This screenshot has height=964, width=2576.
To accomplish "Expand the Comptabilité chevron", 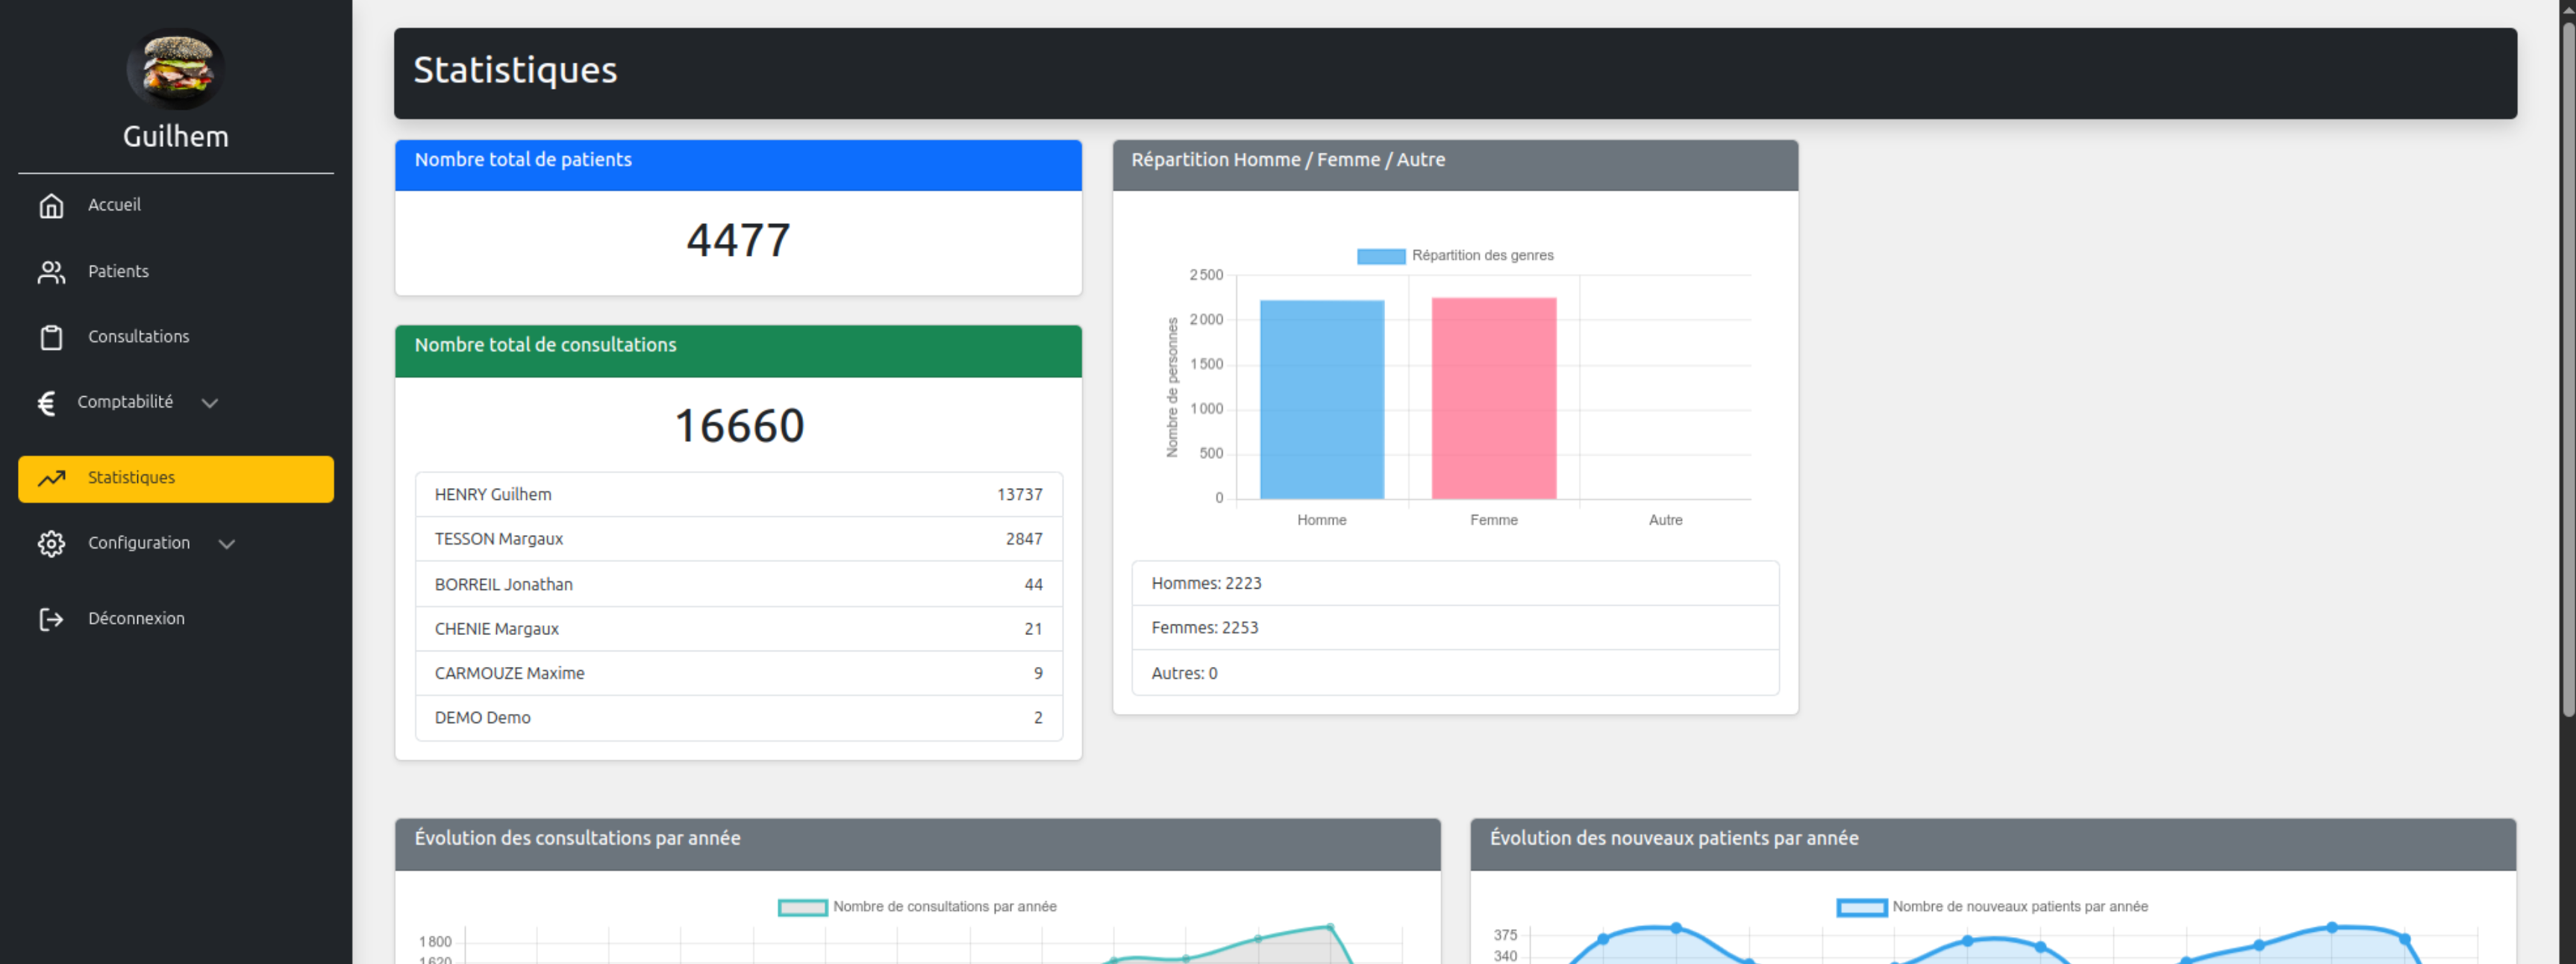I will click(x=209, y=403).
